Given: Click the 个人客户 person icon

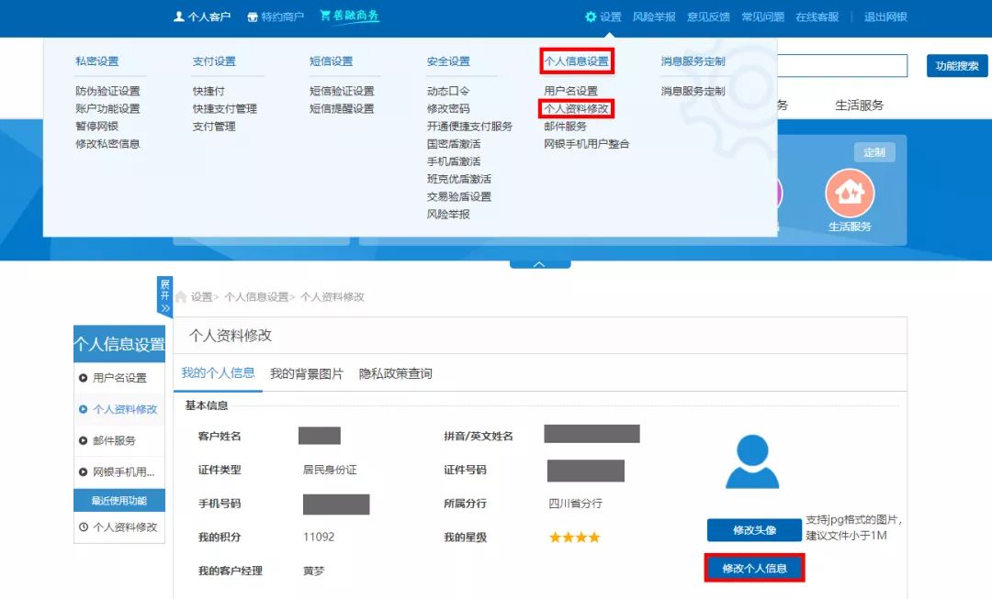Looking at the screenshot, I should coord(179,17).
